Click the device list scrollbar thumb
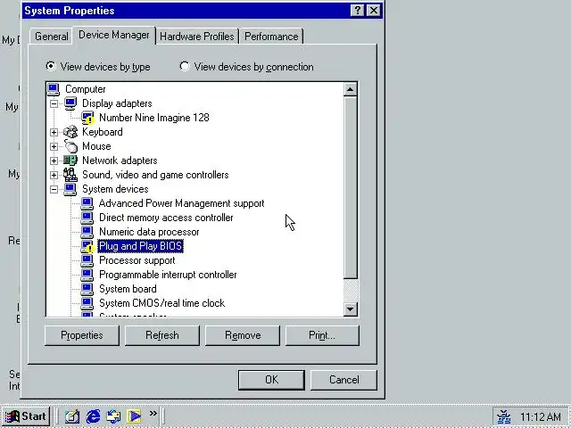This screenshot has width=571, height=428. coord(350,188)
